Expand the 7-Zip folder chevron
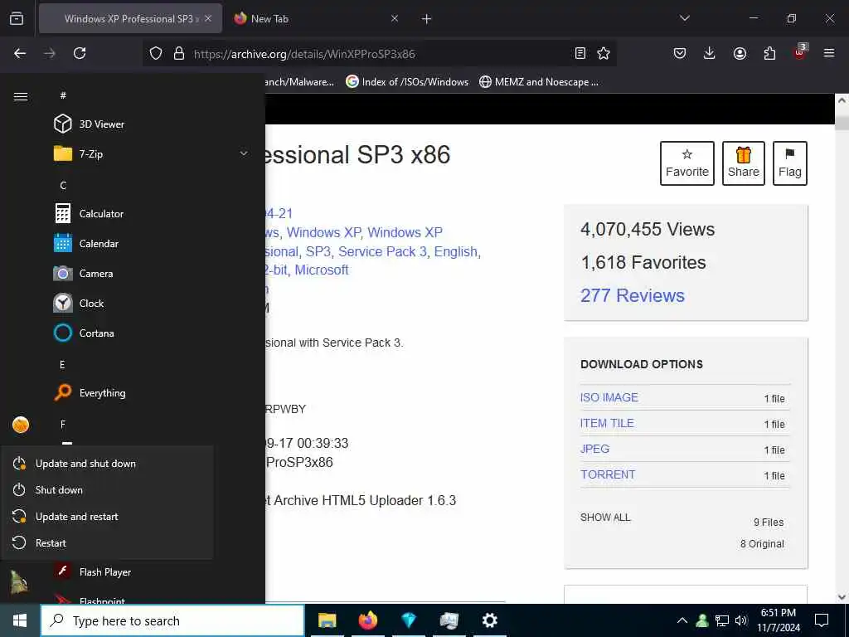 244,153
